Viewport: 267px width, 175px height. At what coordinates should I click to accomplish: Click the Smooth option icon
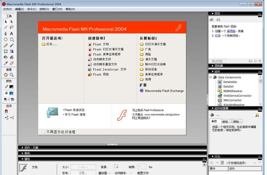pos(6,118)
